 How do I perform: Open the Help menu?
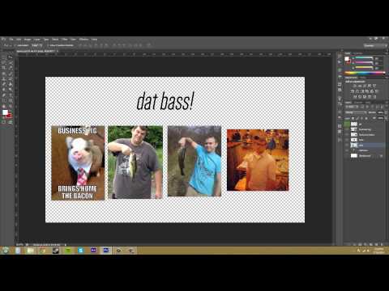pyautogui.click(x=94, y=40)
